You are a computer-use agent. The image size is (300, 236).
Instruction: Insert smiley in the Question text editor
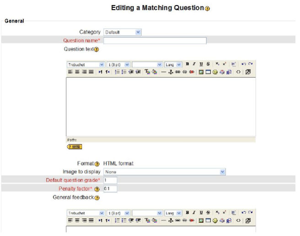215,72
